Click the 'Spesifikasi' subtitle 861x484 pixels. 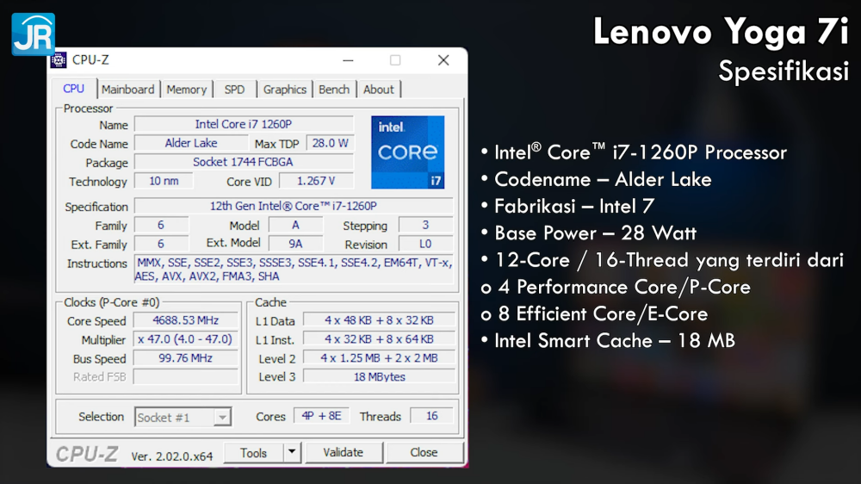[783, 71]
